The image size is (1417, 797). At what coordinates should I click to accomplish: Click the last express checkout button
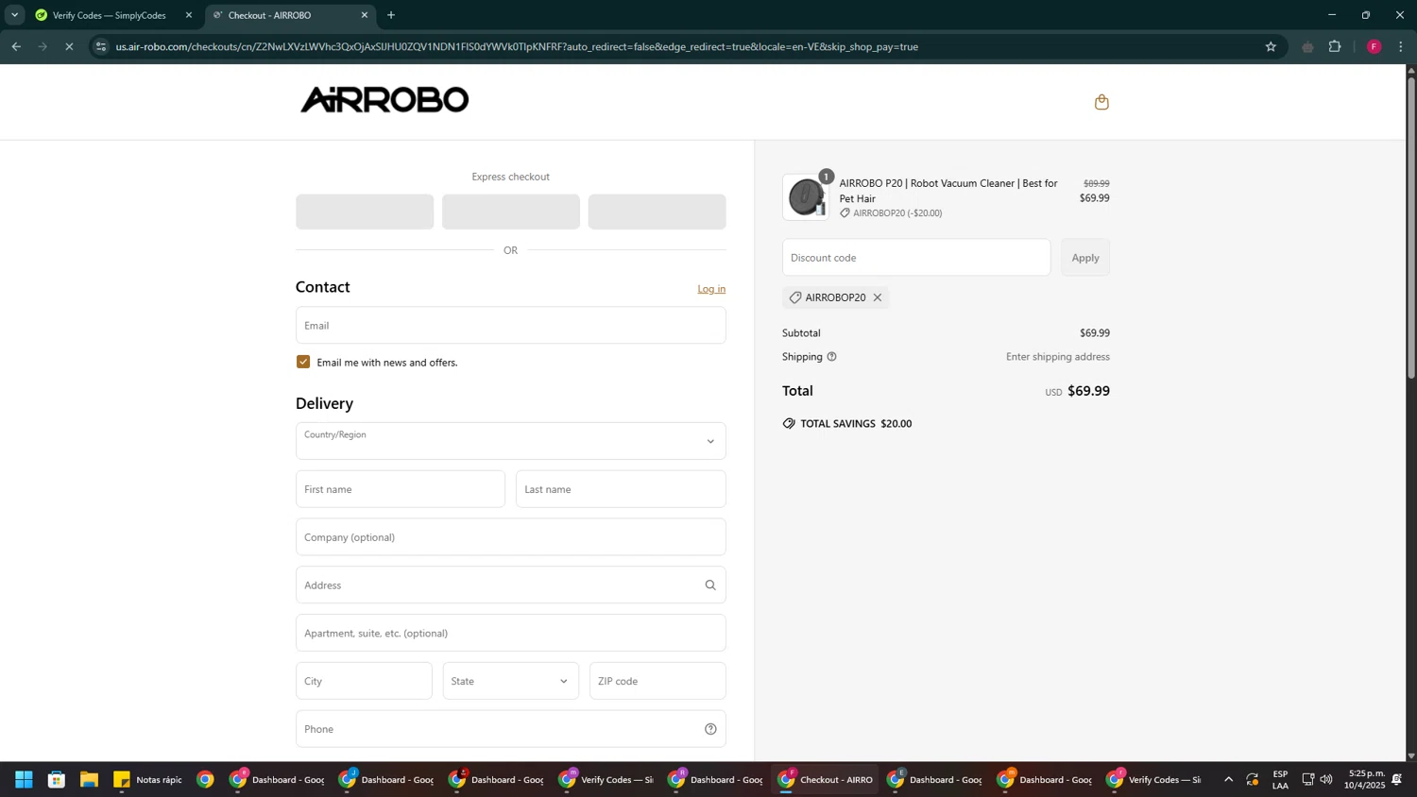pos(657,212)
